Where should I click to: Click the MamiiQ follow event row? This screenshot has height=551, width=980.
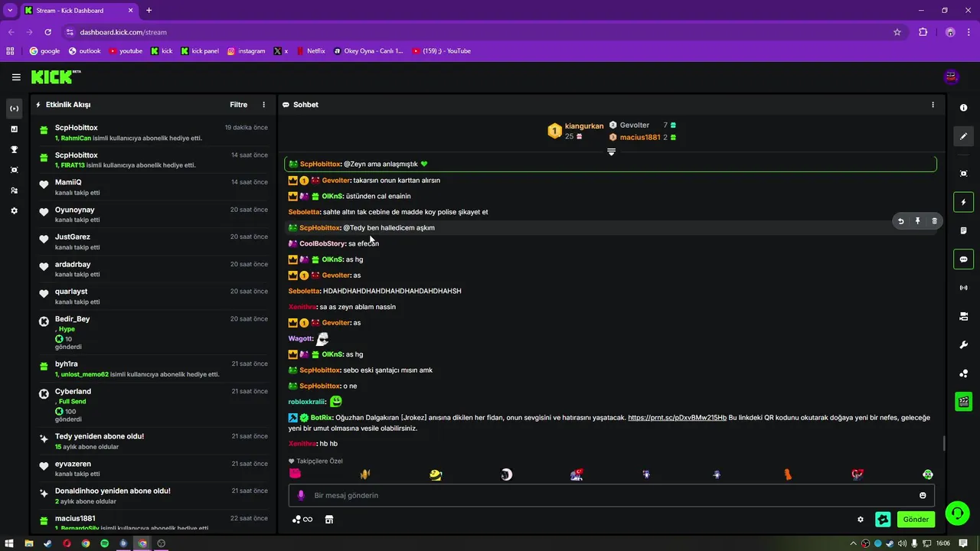[154, 187]
